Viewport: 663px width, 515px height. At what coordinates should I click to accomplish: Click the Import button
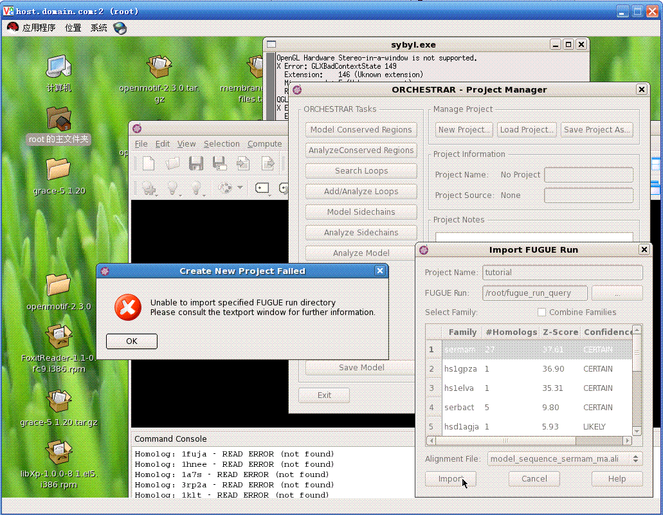point(450,478)
